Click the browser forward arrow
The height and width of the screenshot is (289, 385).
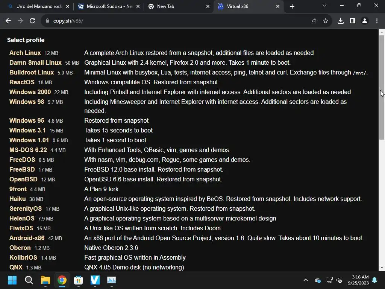point(20,21)
